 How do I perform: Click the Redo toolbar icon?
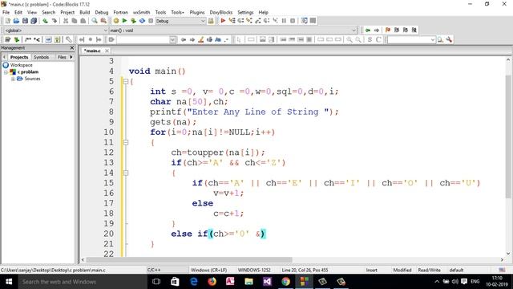coord(54,21)
